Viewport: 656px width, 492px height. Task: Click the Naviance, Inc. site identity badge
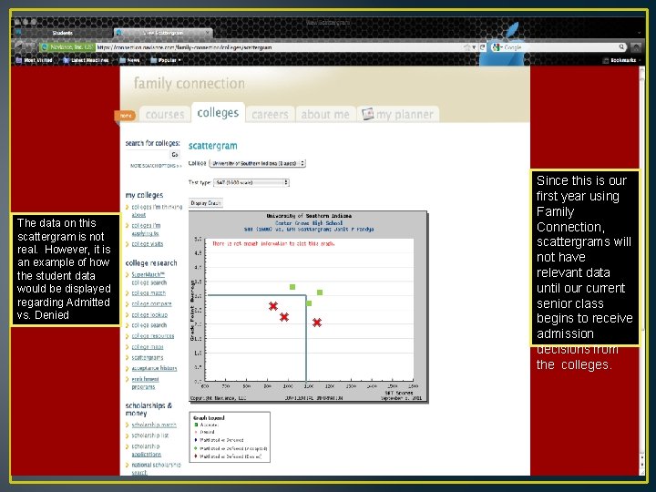coord(67,47)
